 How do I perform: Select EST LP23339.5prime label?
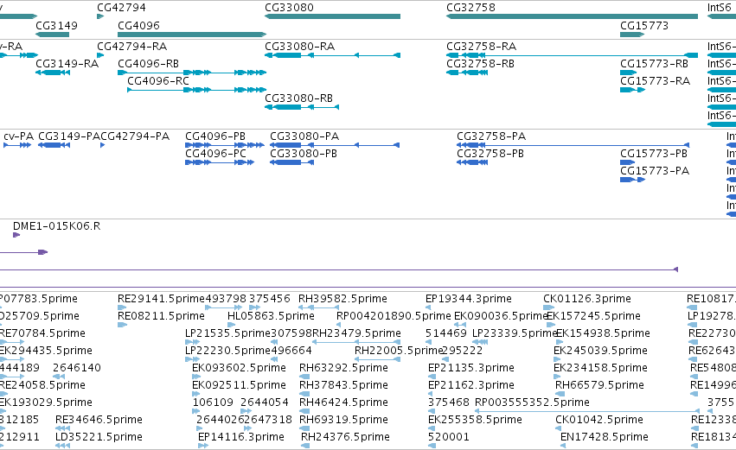515,333
